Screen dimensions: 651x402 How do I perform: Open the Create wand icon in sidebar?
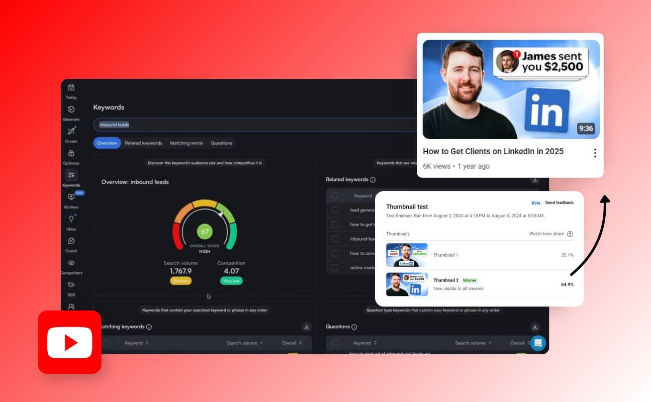[71, 131]
